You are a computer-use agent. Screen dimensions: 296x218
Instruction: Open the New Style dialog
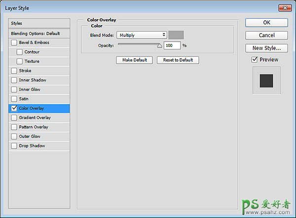[x=266, y=48]
